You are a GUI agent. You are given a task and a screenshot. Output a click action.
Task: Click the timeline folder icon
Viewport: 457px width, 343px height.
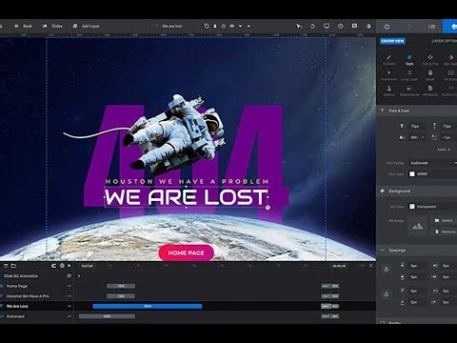pyautogui.click(x=13, y=266)
